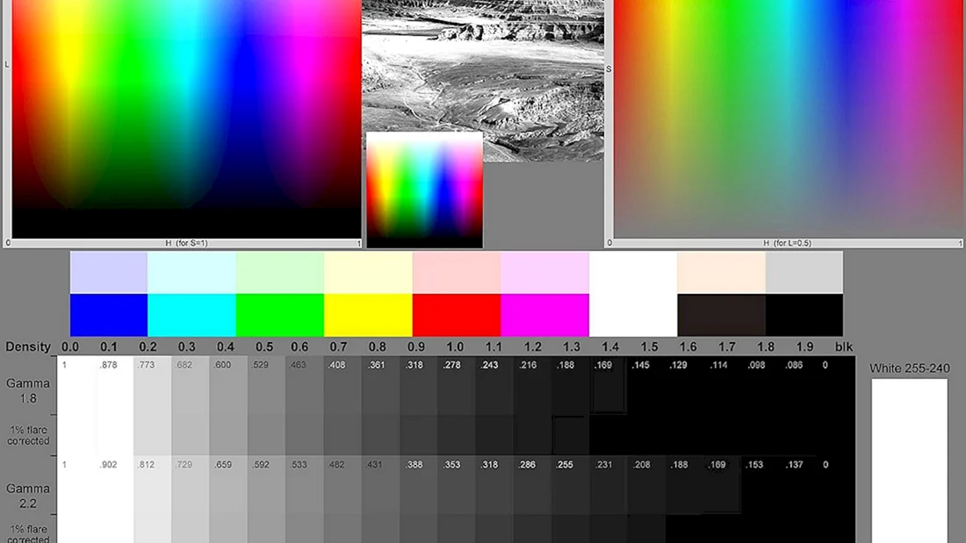Screen dimensions: 966x543
Task: Click the pale peach skin-tone swatch
Action: tap(721, 272)
